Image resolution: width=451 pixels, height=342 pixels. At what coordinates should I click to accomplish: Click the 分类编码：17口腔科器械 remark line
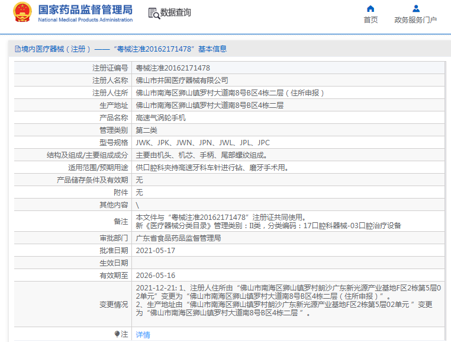coord(268,226)
